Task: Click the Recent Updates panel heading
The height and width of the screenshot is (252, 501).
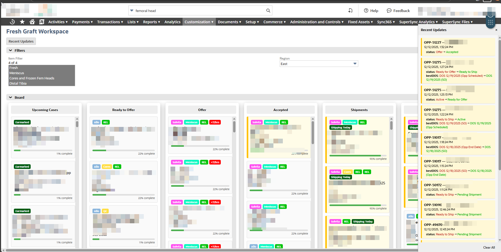Action: pyautogui.click(x=434, y=30)
